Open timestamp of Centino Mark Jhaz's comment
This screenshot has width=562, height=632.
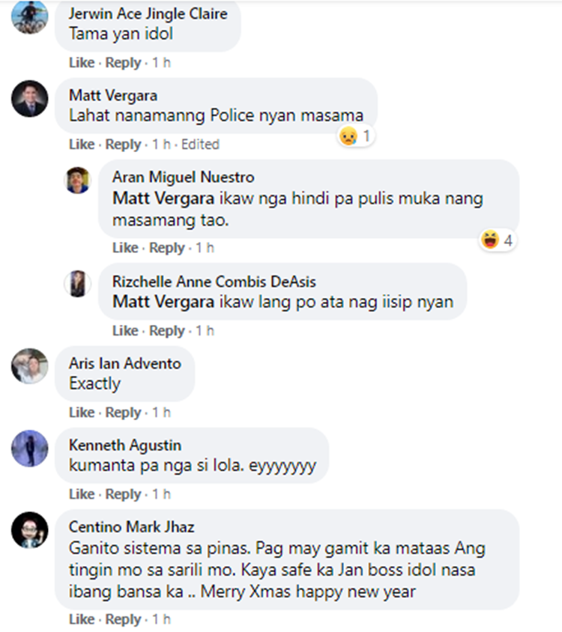pyautogui.click(x=161, y=619)
